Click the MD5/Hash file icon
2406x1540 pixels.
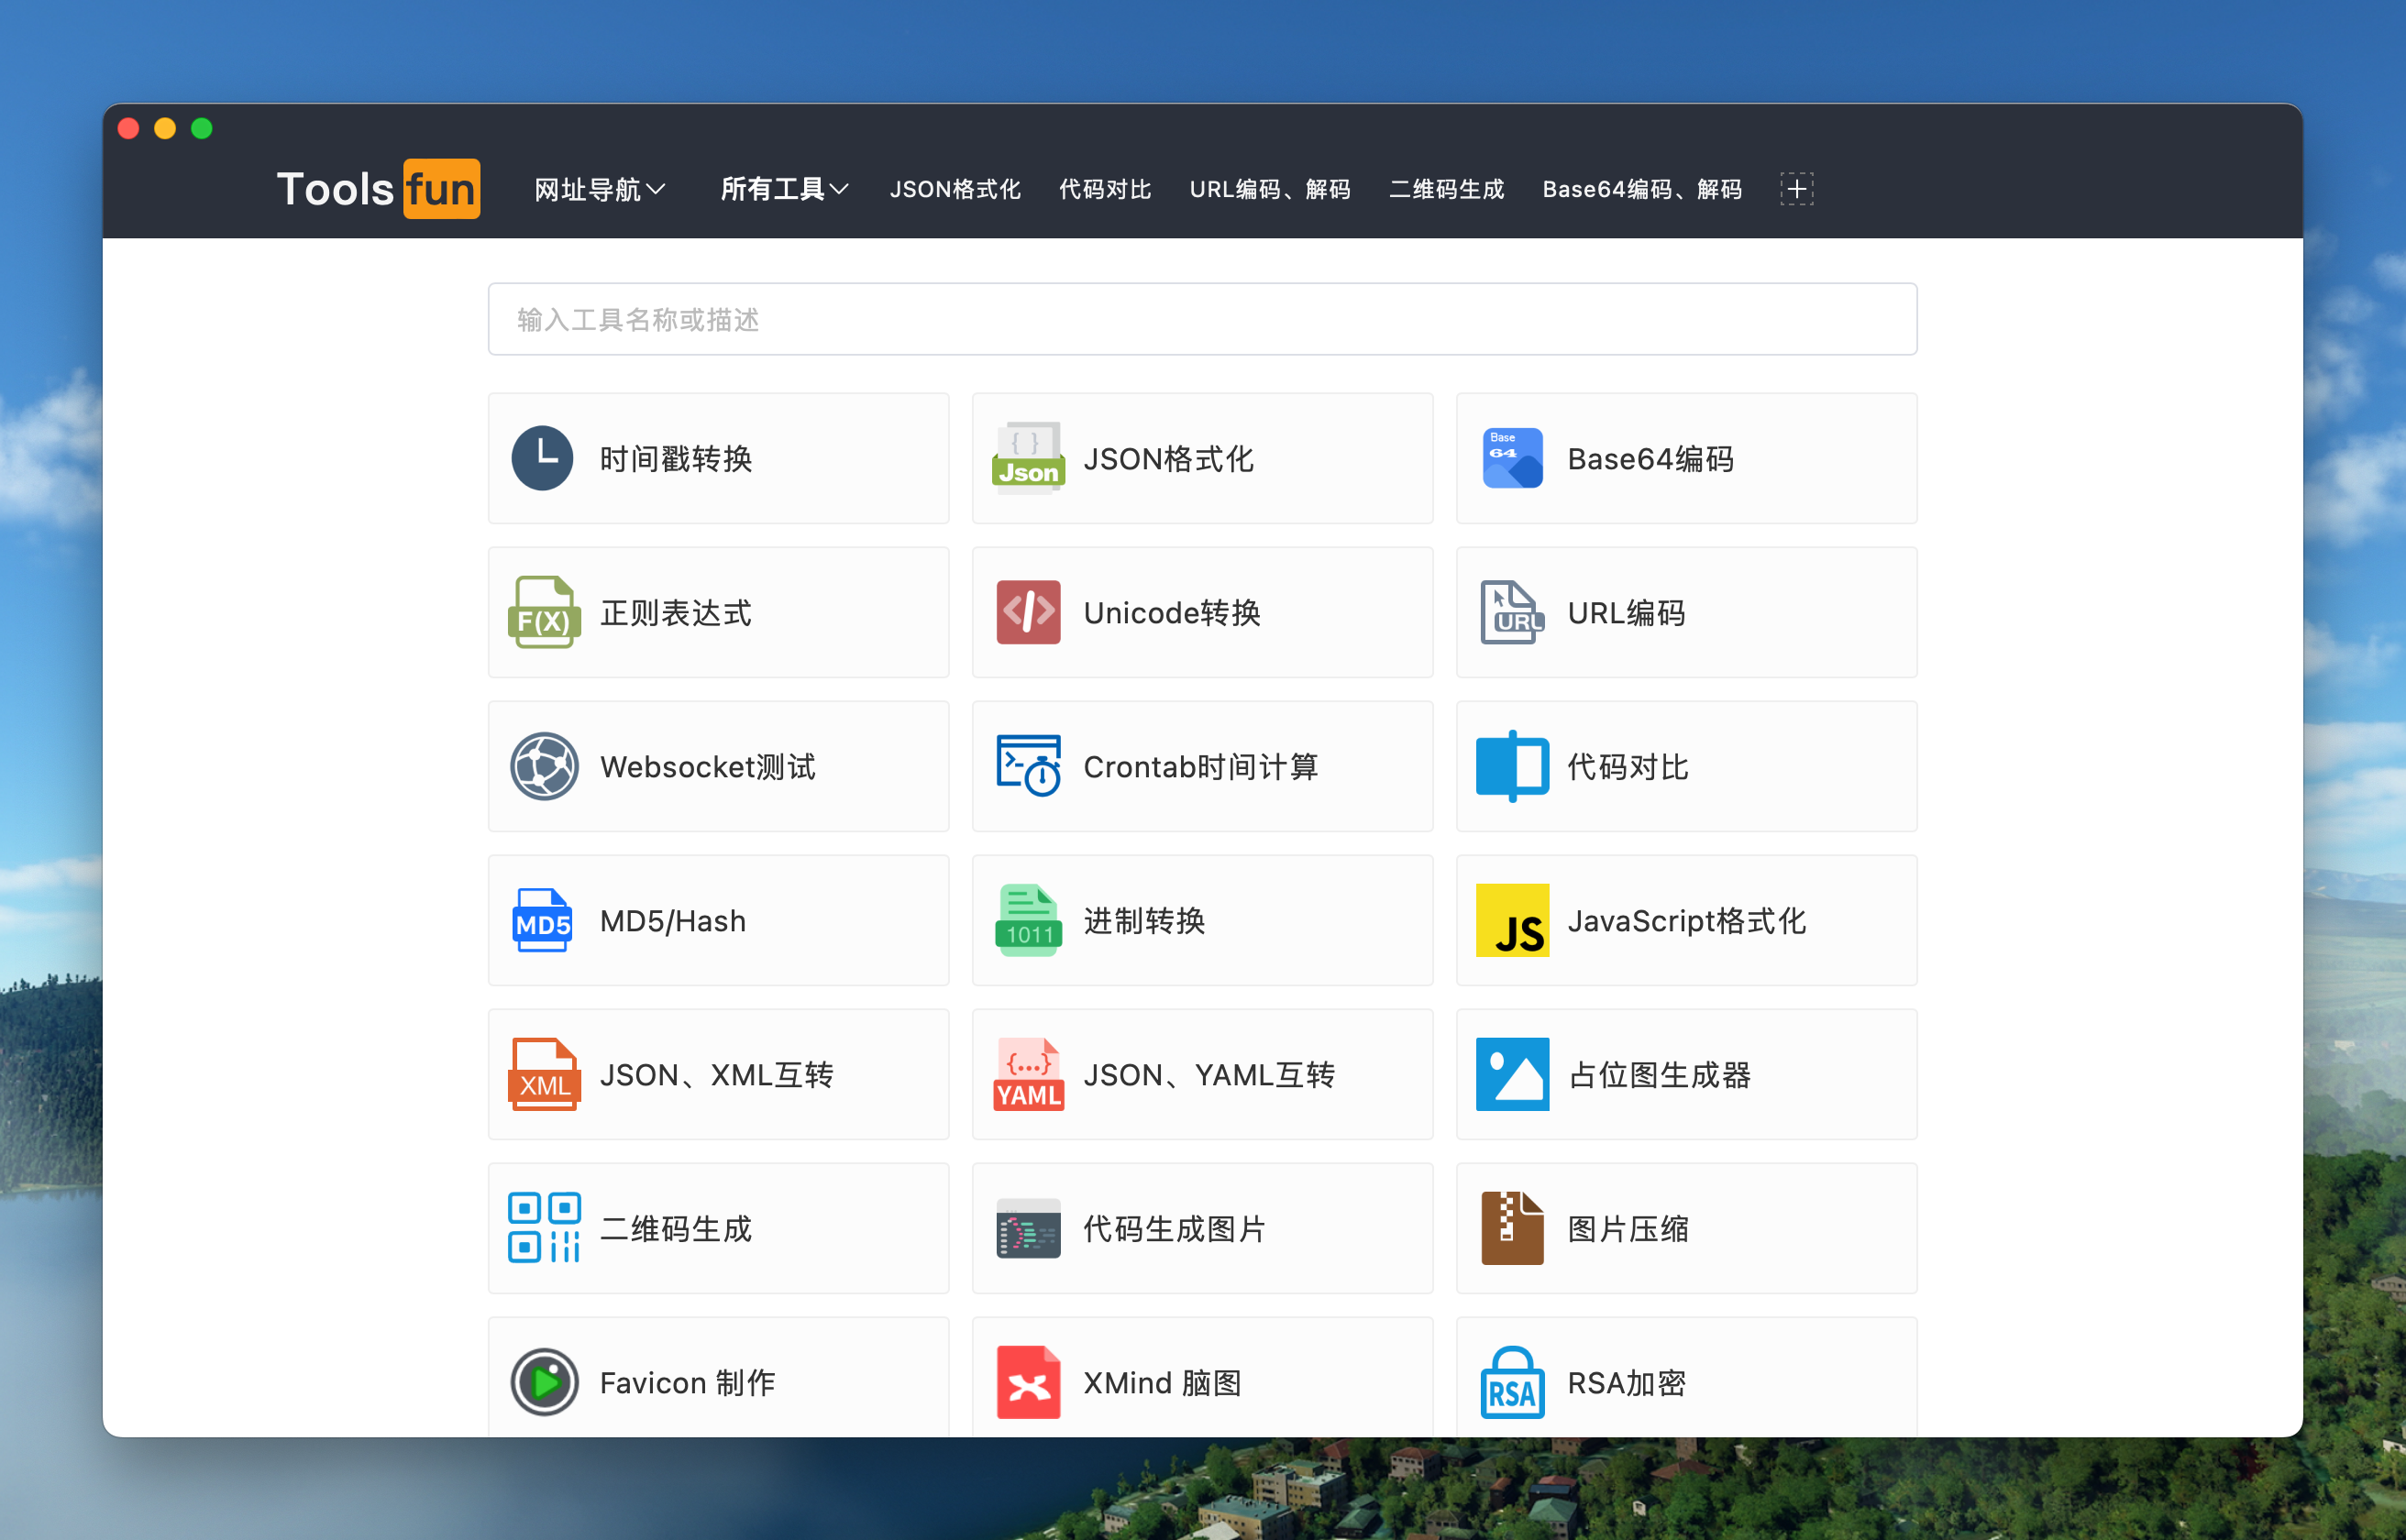pyautogui.click(x=542, y=921)
